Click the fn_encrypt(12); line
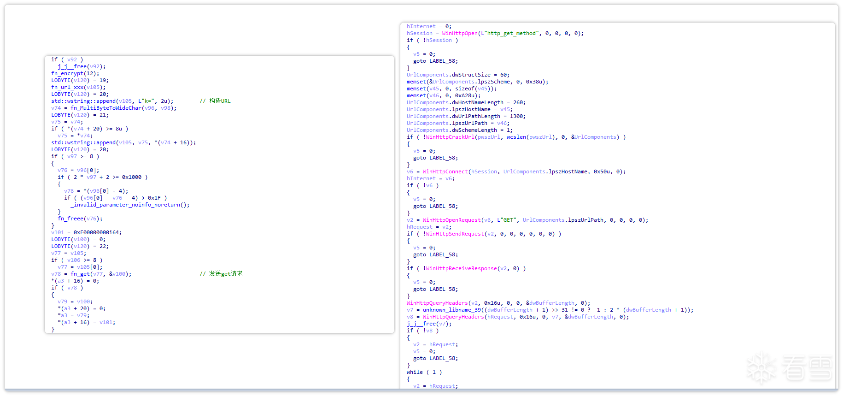Image resolution: width=843 pixels, height=396 pixels. click(x=75, y=73)
